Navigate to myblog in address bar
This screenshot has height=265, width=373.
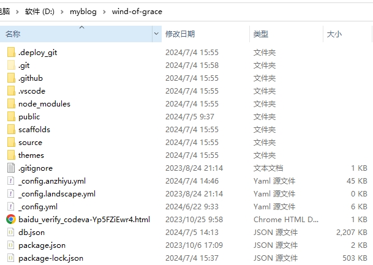coord(85,12)
